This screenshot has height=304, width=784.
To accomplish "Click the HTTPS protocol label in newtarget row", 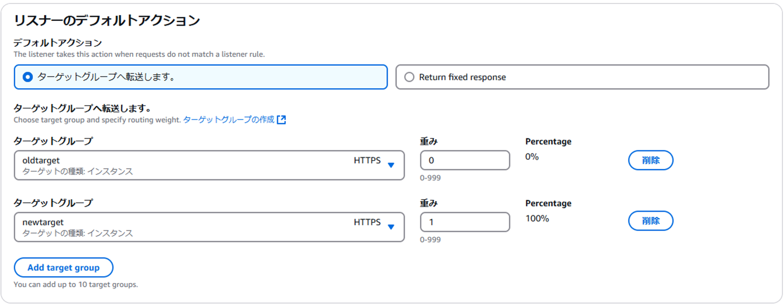I will pos(367,222).
